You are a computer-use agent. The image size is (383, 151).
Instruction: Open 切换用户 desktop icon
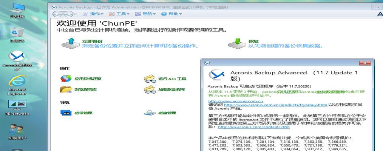click(x=17, y=132)
